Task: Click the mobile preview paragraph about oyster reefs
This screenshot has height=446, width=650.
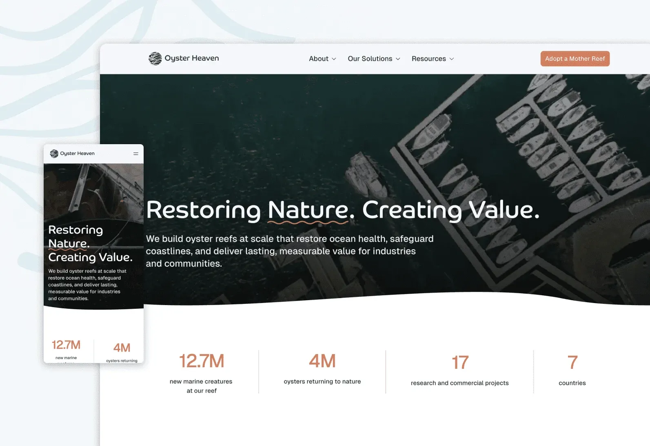Action: click(x=87, y=285)
